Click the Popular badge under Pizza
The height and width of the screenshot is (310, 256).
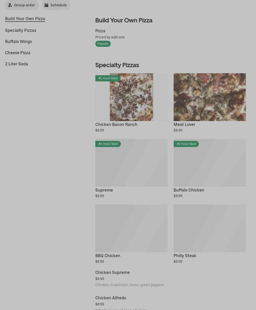tap(103, 44)
